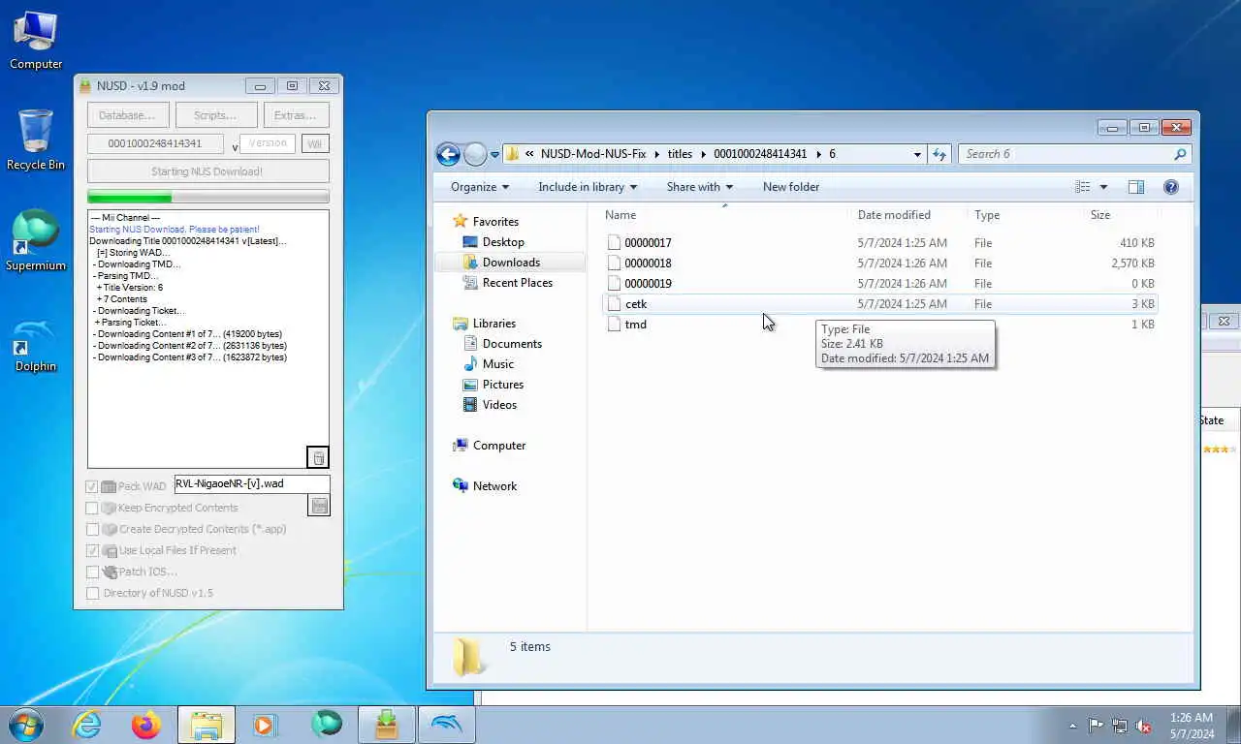The height and width of the screenshot is (744, 1241).
Task: Click the New folder button
Action: [x=790, y=187]
